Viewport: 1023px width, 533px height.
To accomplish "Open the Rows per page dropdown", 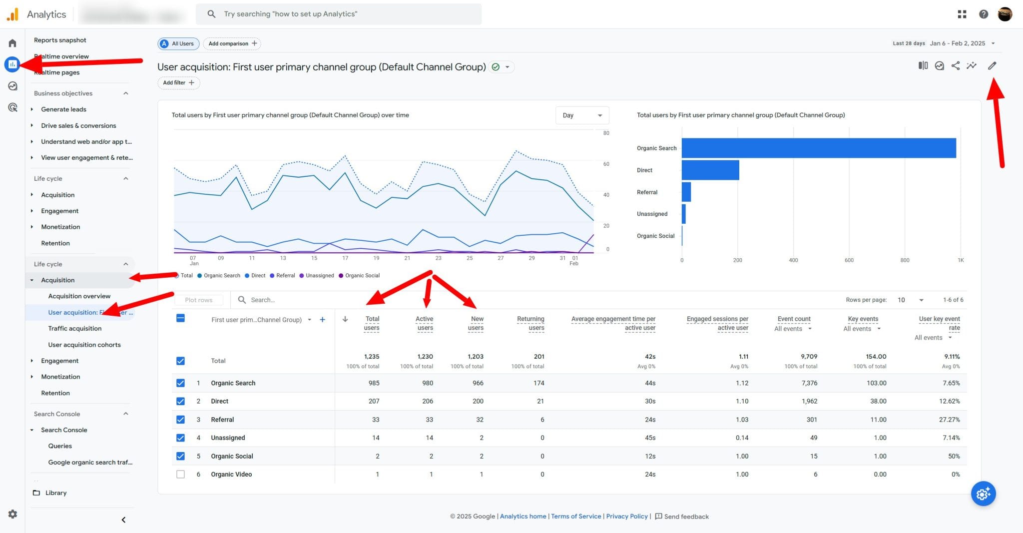I will click(910, 300).
